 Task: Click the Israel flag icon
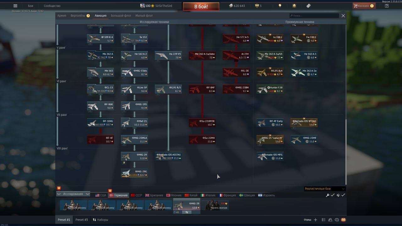click(260, 195)
